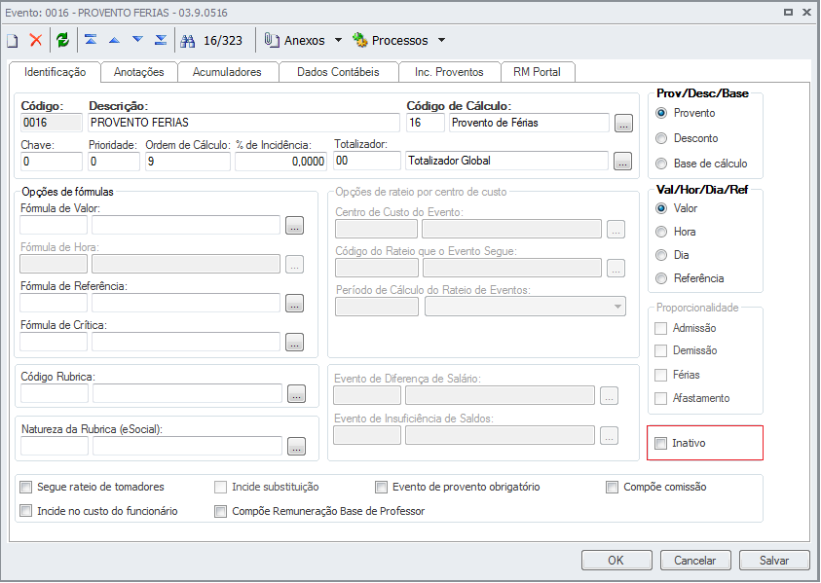Screen dimensions: 821x583
Task: Select the Base de cálculo option
Action: coord(661,164)
